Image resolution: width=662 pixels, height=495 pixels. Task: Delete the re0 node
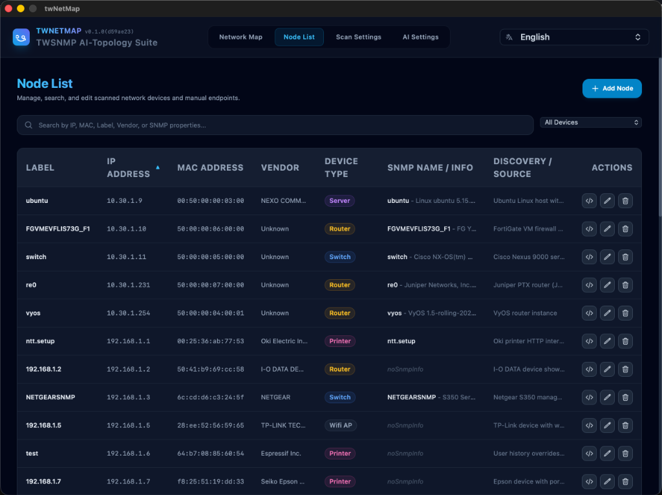(625, 285)
